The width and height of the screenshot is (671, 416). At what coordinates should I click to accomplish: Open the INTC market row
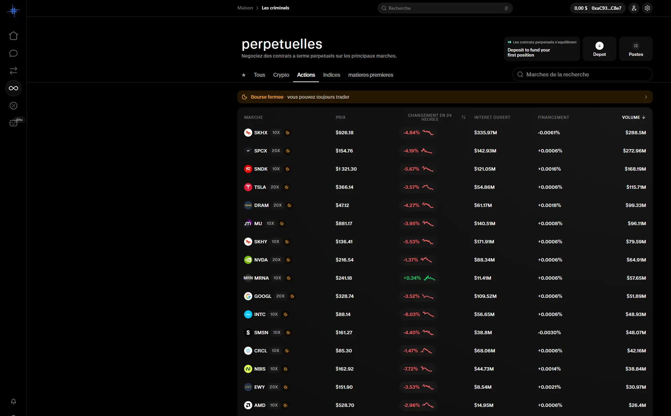click(445, 314)
